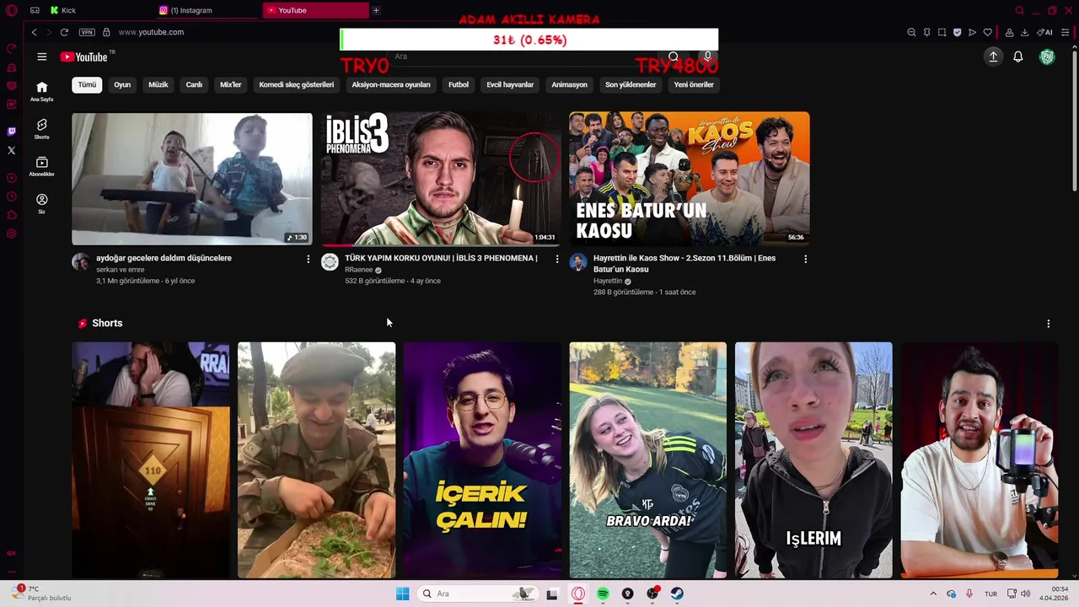Go back with the browser back arrow

[34, 32]
